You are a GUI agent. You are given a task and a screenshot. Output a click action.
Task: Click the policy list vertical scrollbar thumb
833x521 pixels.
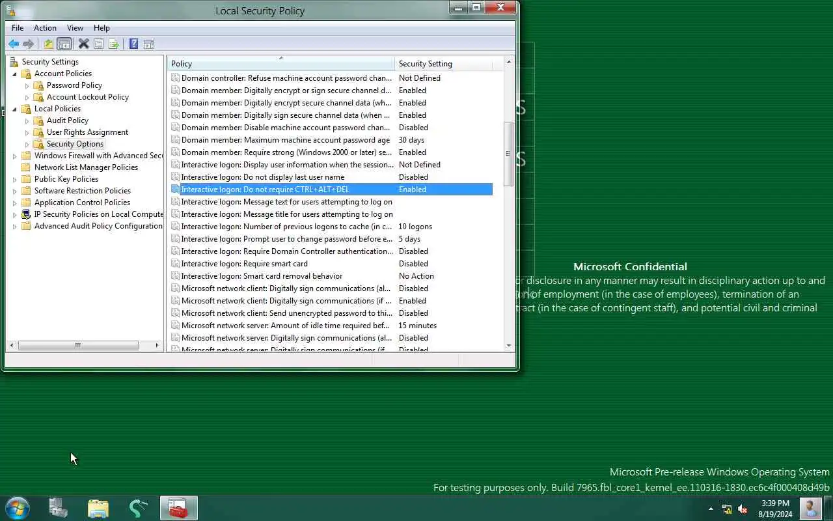coord(508,154)
